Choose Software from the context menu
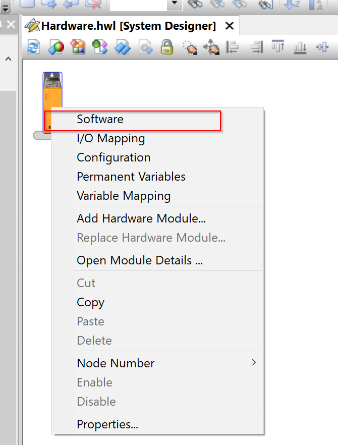This screenshot has height=445, width=338. [x=157, y=119]
